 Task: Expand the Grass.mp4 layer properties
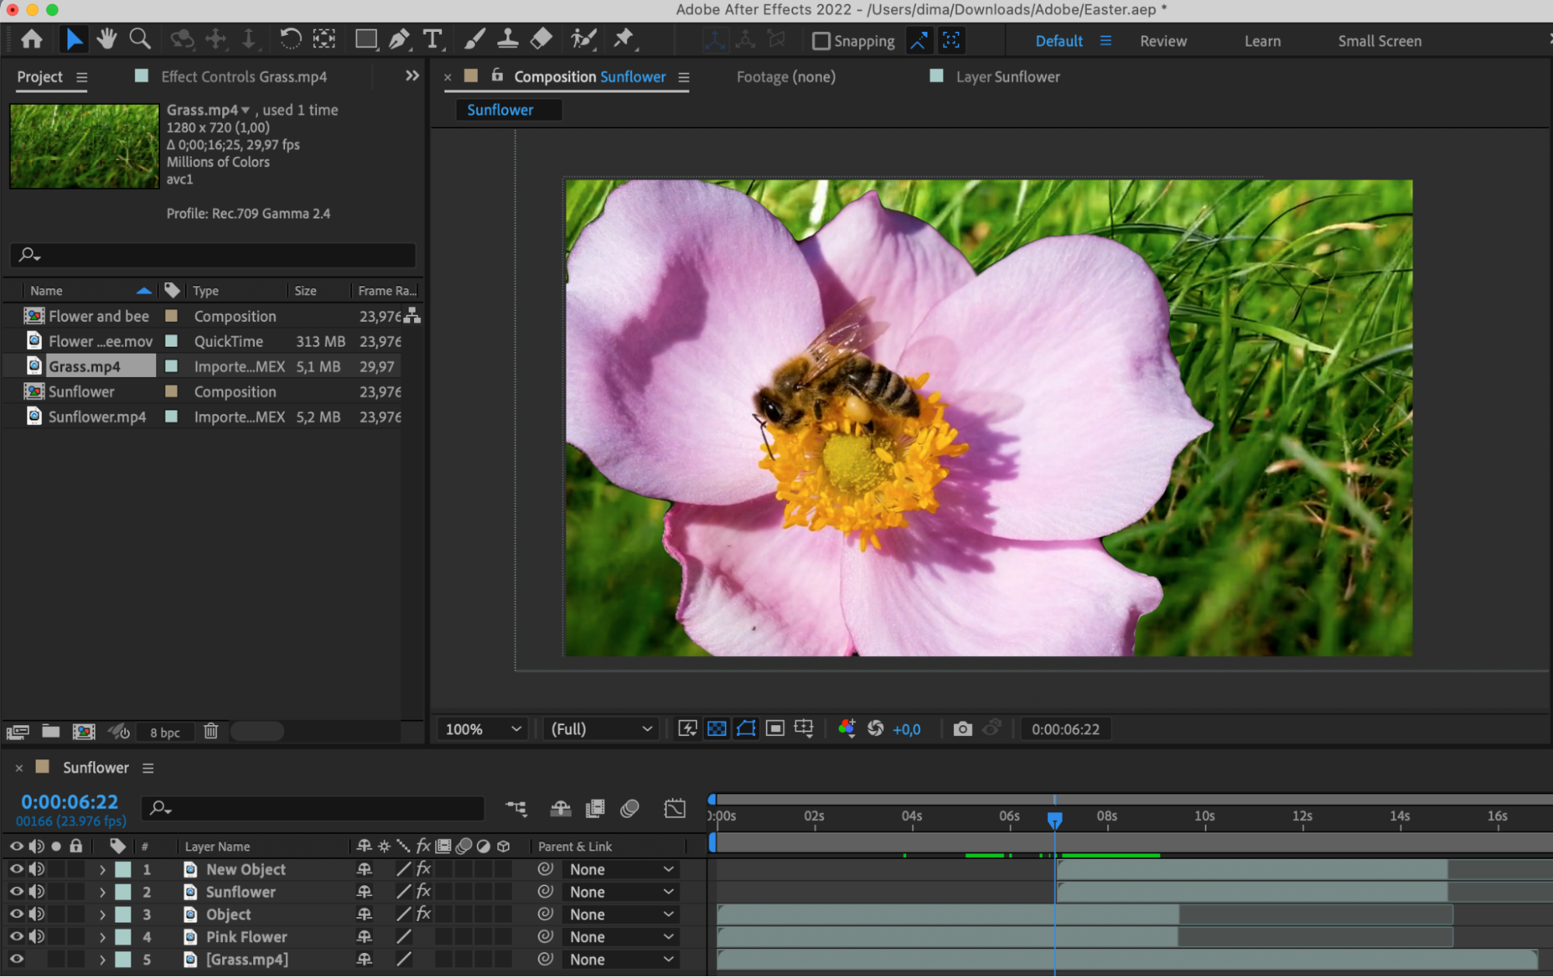pyautogui.click(x=102, y=960)
